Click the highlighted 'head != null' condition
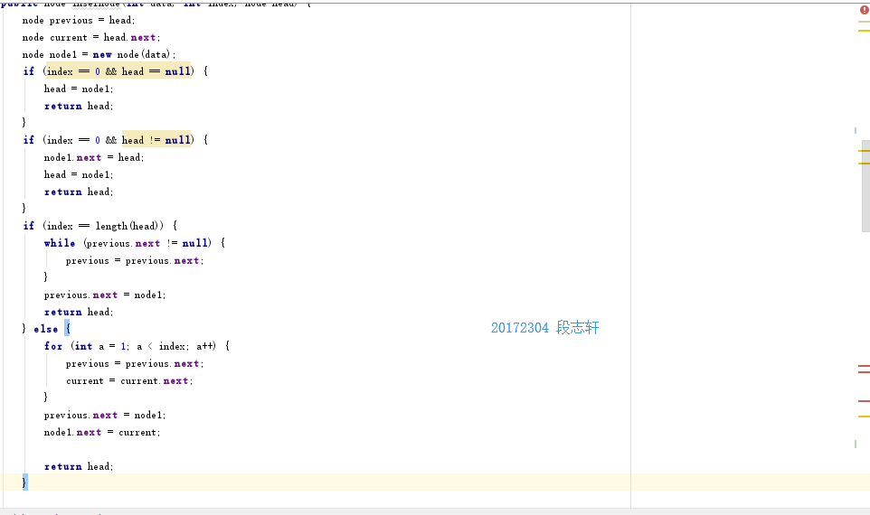The height and width of the screenshot is (515, 870). pos(156,140)
